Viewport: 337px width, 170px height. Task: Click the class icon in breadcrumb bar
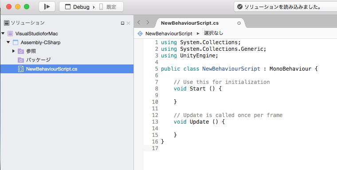140,34
